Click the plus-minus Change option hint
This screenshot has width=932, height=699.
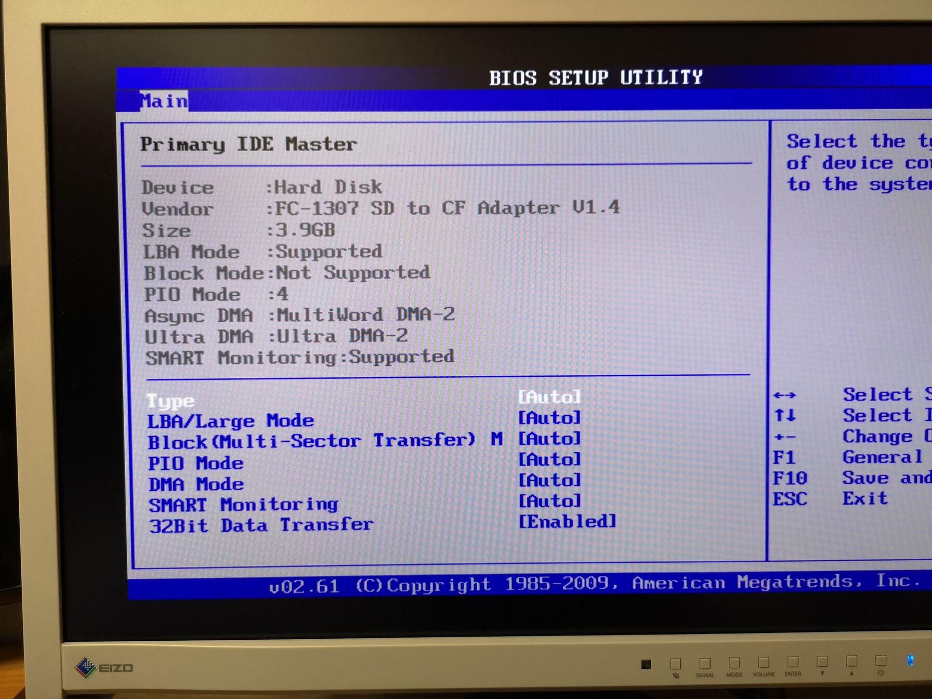852,437
